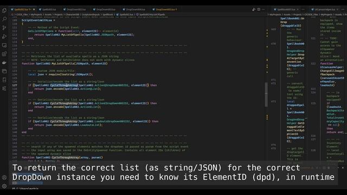Click 'local json = require(tostring(JSONpath));' line
Image resolution: width=347 pixels, height=195 pixels.
pos(61,74)
